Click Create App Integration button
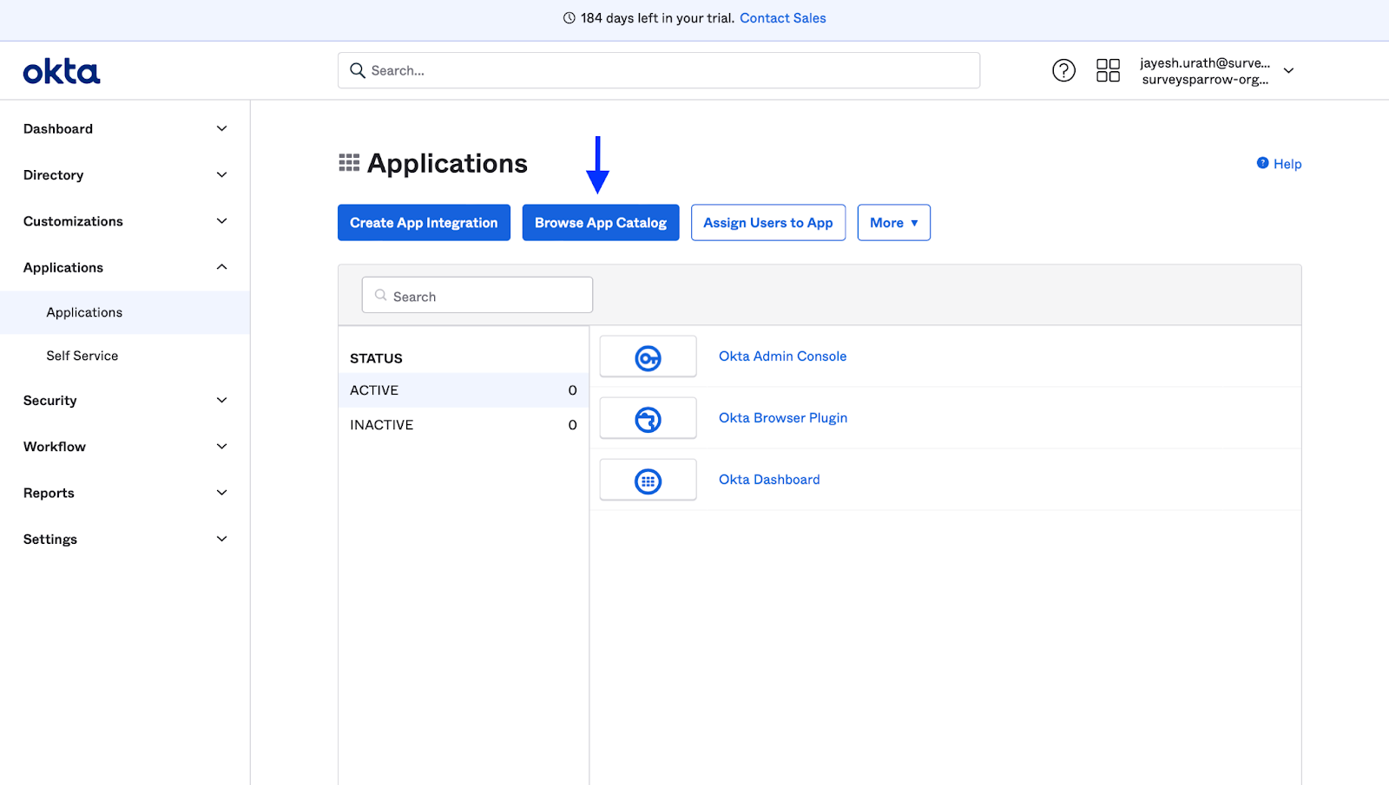 [x=424, y=223]
